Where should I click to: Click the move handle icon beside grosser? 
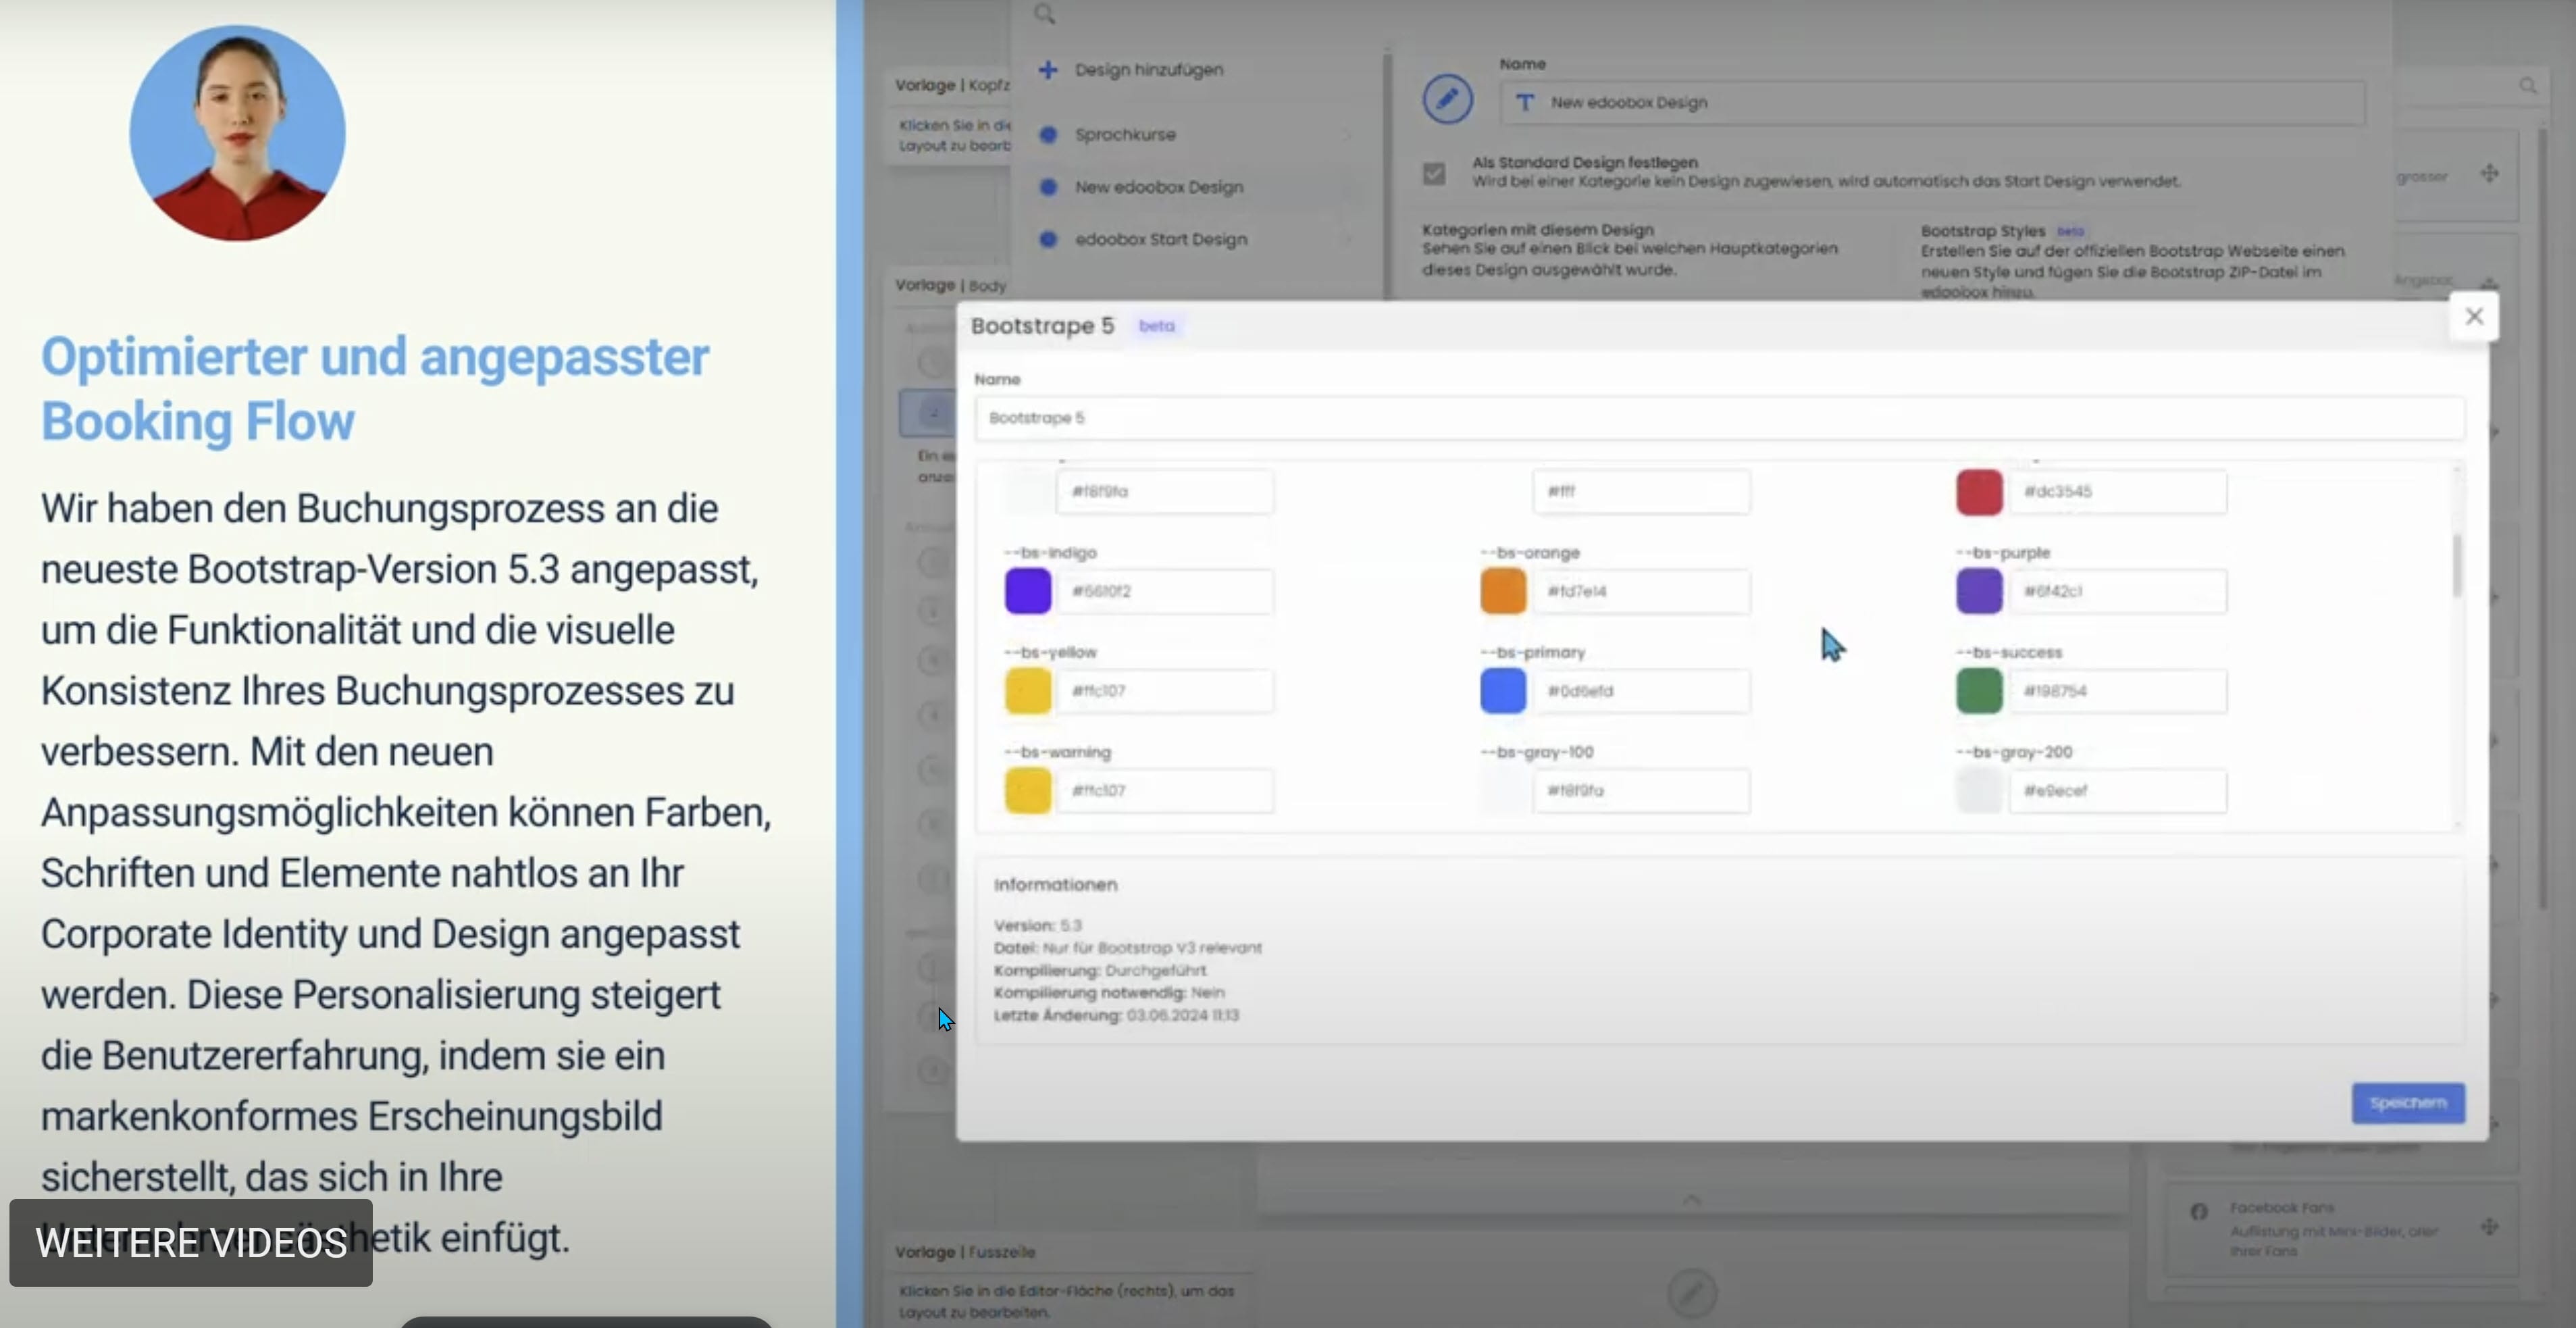pyautogui.click(x=2489, y=173)
